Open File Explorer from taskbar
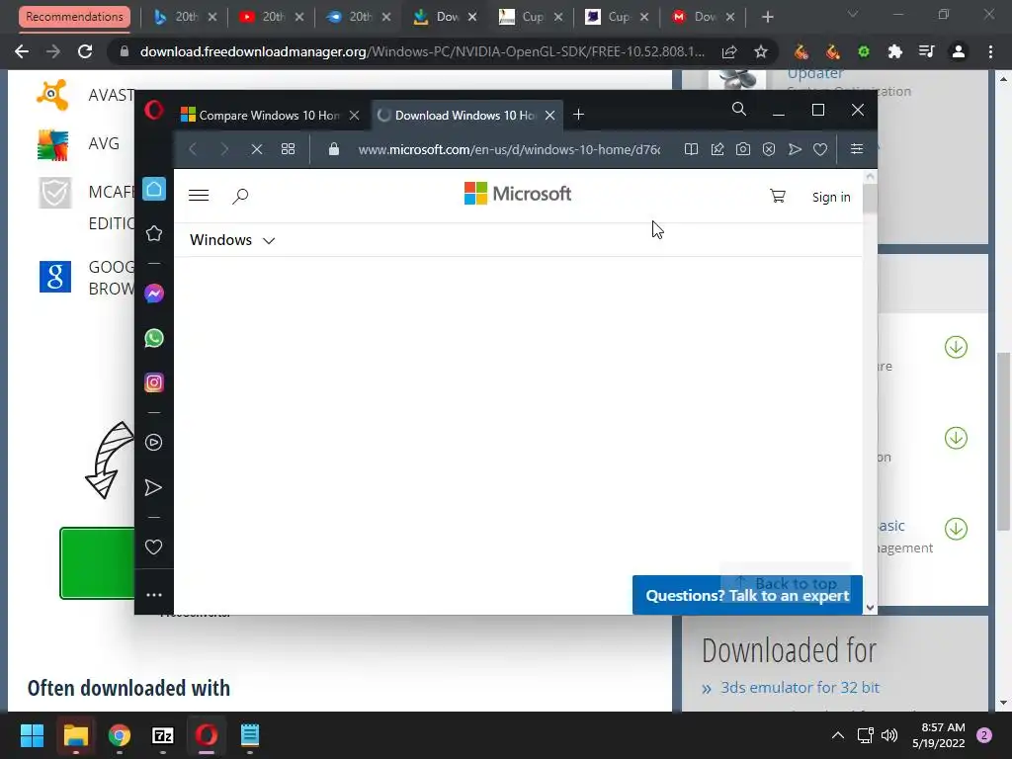This screenshot has height=759, width=1012. pos(75,735)
